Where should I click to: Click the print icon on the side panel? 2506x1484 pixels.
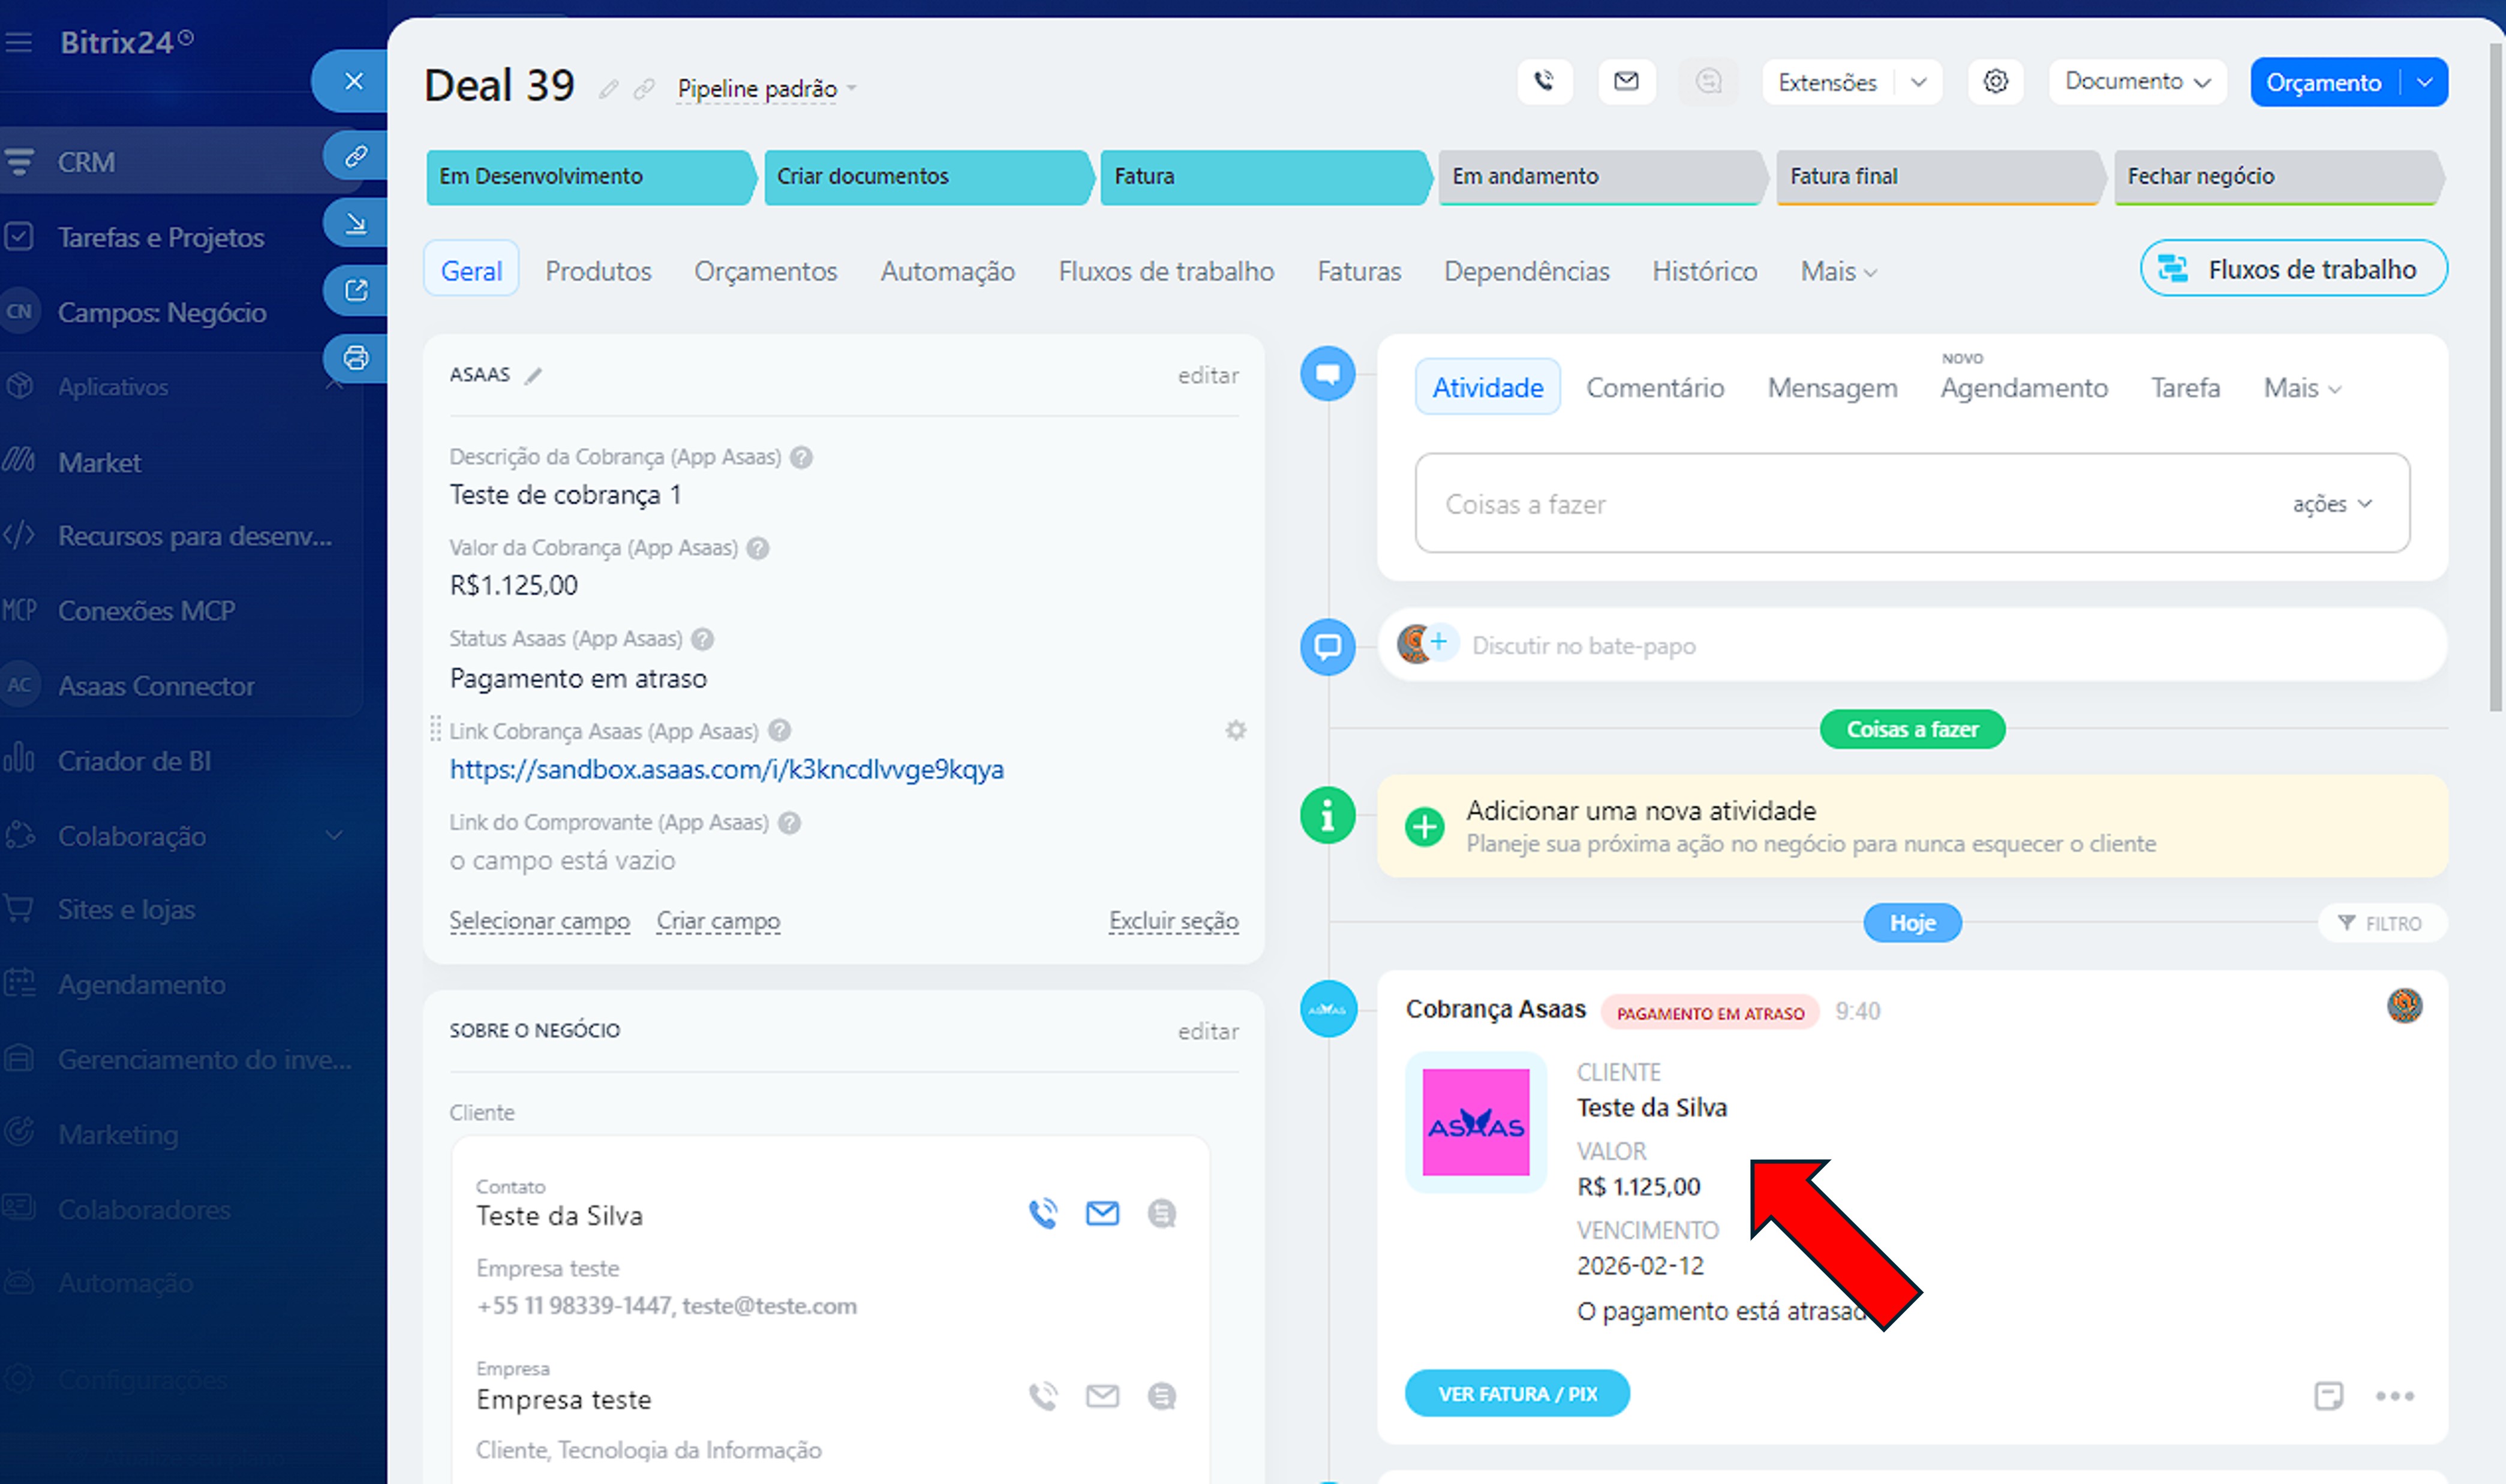(355, 357)
